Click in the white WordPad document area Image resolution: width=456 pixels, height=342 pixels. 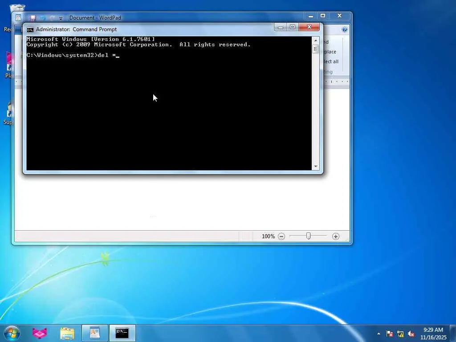click(182, 202)
